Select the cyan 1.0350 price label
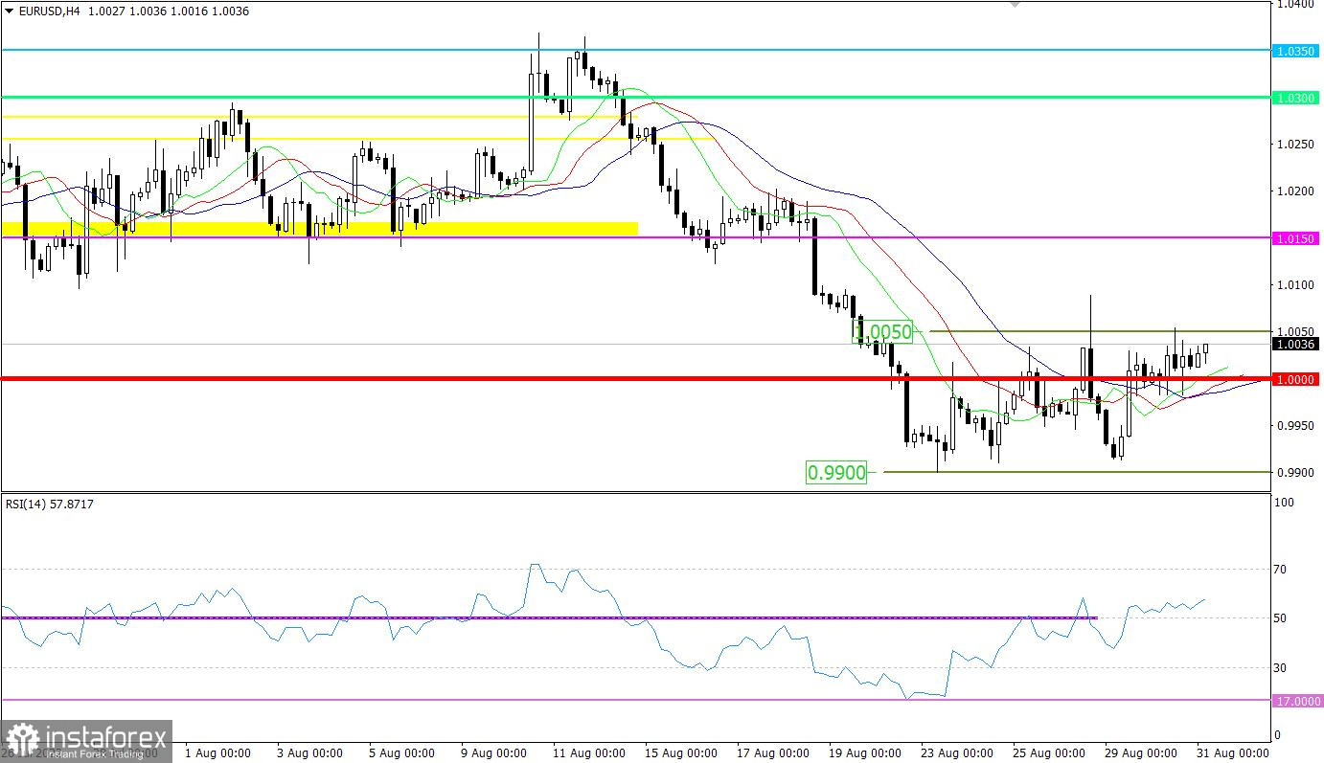The width and height of the screenshot is (1324, 763). pos(1297,50)
